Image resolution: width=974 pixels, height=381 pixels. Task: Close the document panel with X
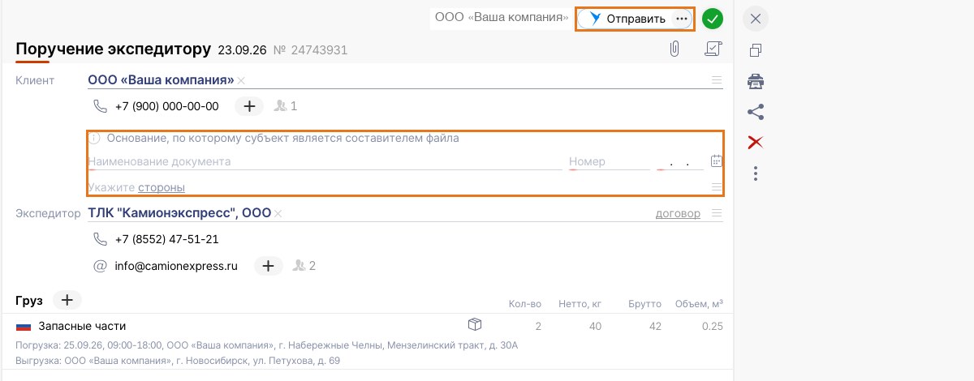[x=756, y=19]
